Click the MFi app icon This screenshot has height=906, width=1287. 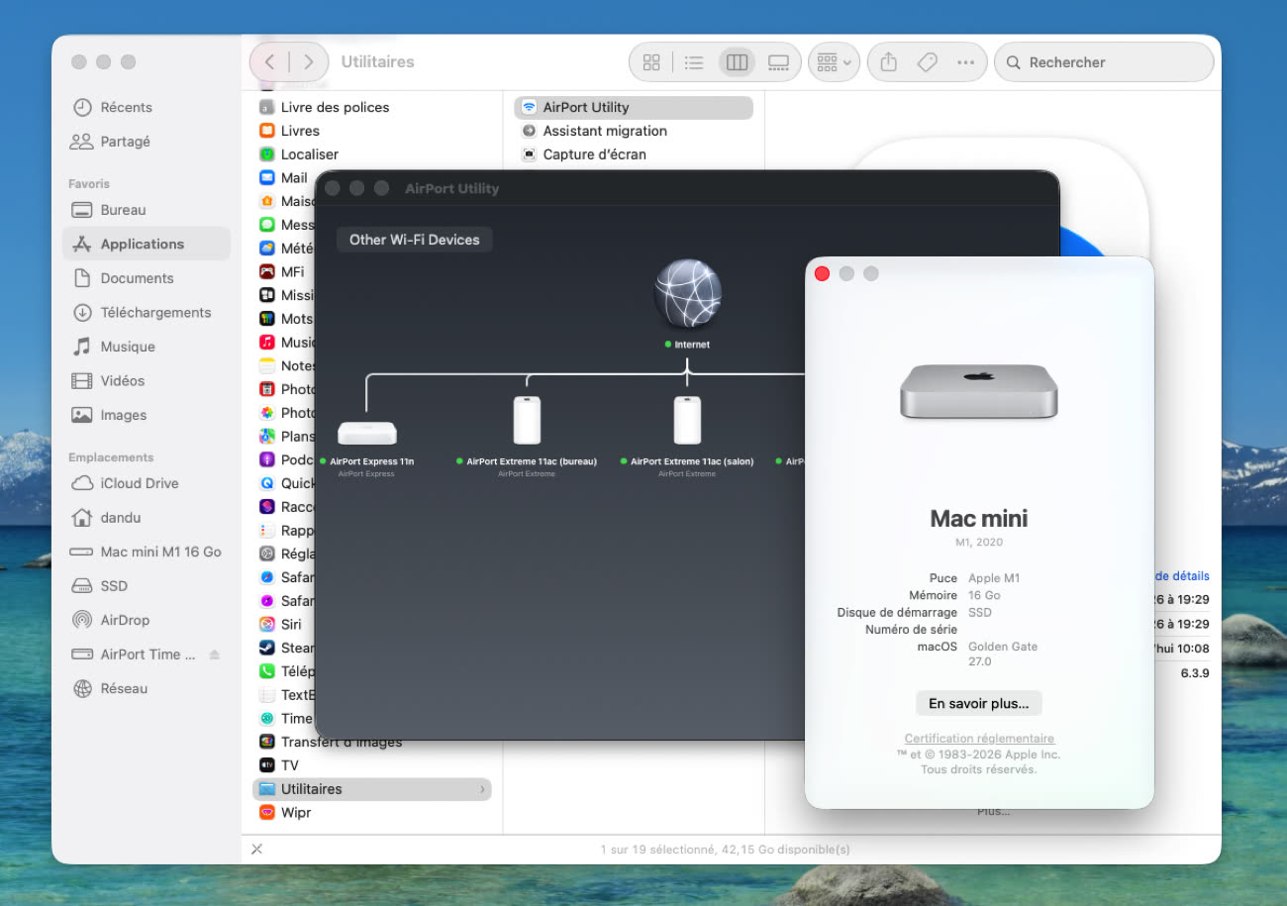click(x=266, y=271)
